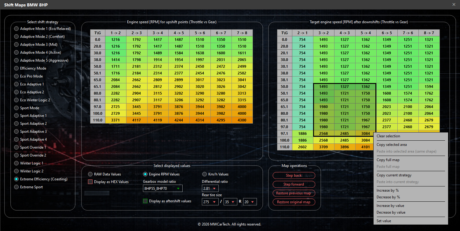Switch to RAW Data Values display
This screenshot has width=460, height=231.
[x=90, y=174]
